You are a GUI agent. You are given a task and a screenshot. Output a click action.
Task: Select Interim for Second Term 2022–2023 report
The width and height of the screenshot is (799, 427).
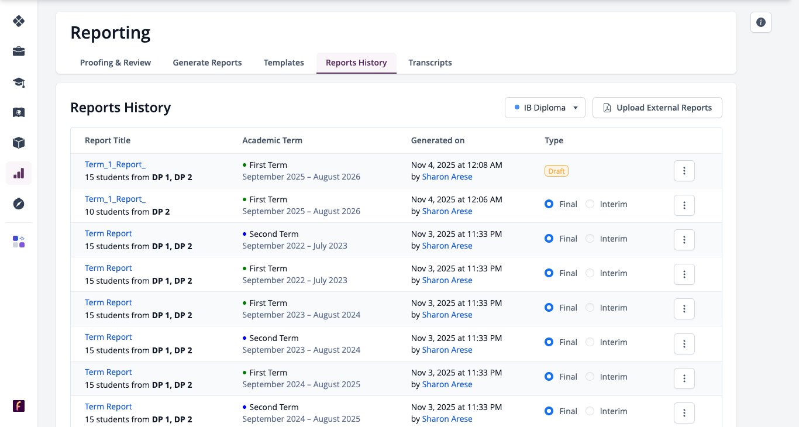[590, 239]
